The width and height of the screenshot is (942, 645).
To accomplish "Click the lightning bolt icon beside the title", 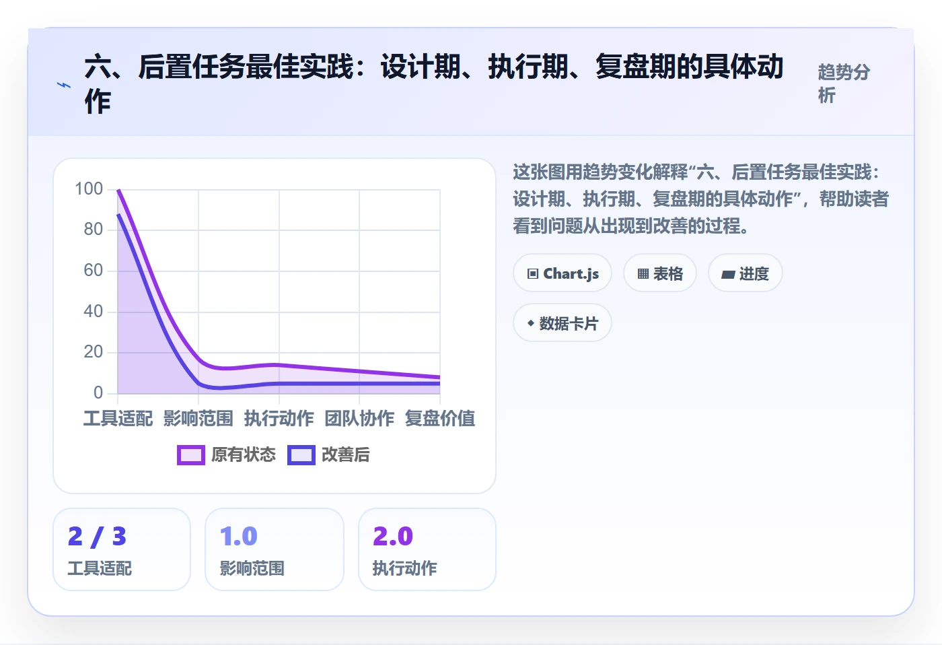I will [x=64, y=85].
